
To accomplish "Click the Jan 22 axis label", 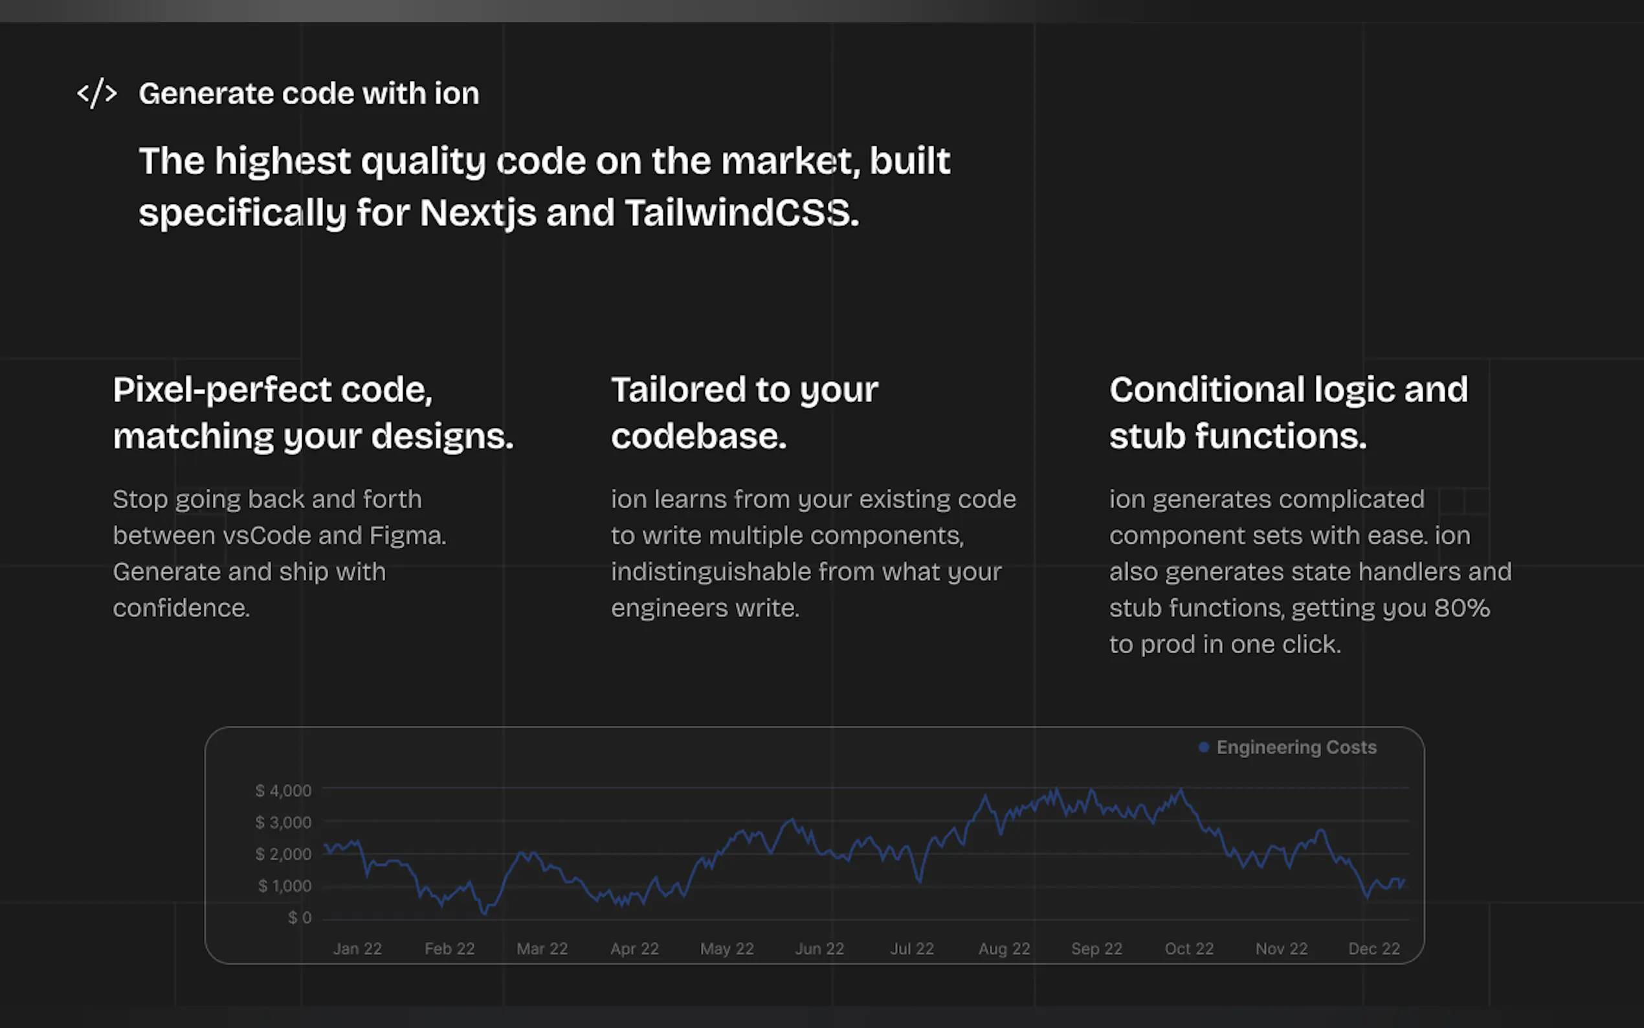I will 357,948.
